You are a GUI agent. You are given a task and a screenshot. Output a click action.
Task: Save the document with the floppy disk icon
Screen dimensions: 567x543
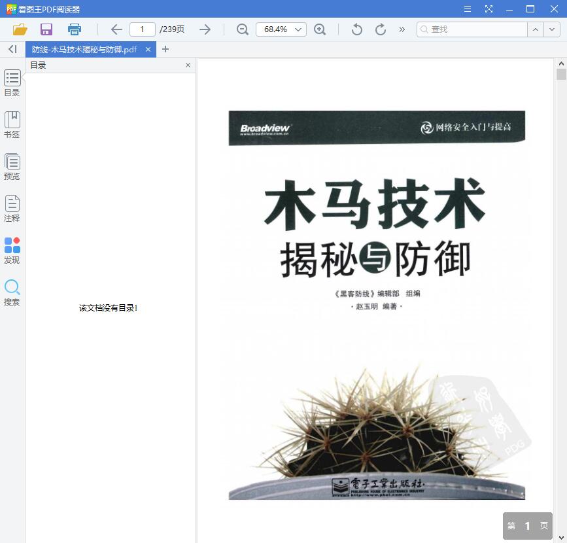pos(46,29)
